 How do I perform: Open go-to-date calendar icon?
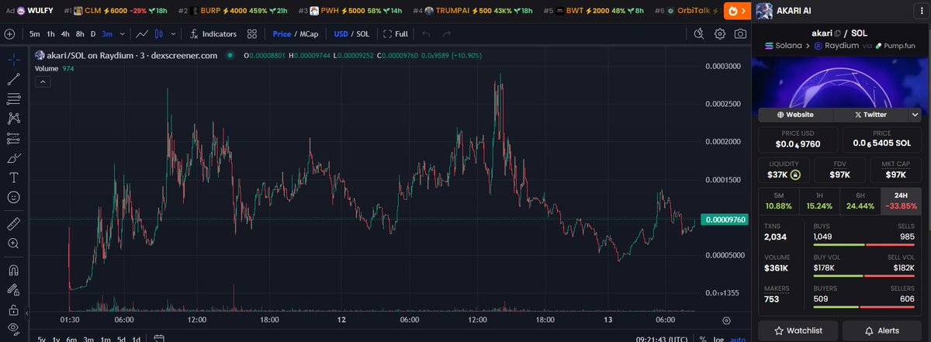(158, 338)
